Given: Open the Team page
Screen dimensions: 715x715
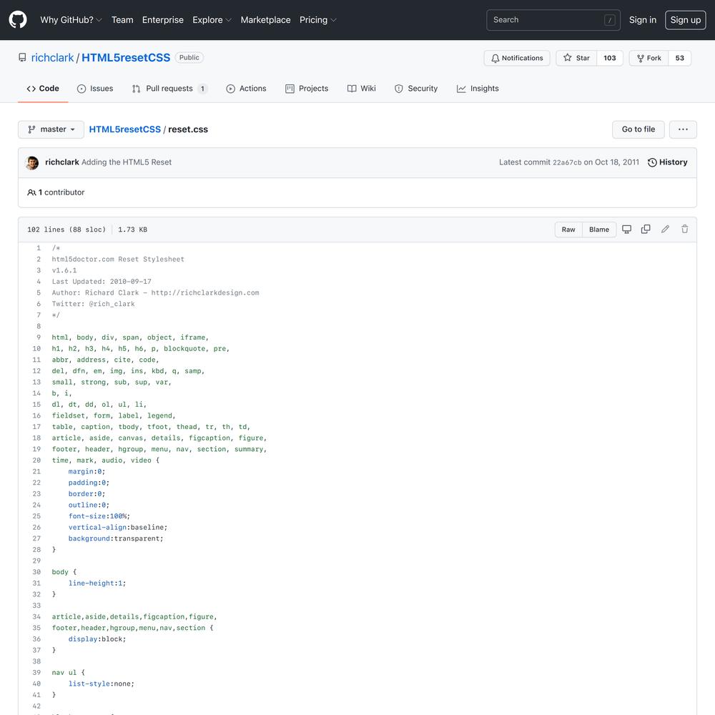Looking at the screenshot, I should tap(122, 20).
